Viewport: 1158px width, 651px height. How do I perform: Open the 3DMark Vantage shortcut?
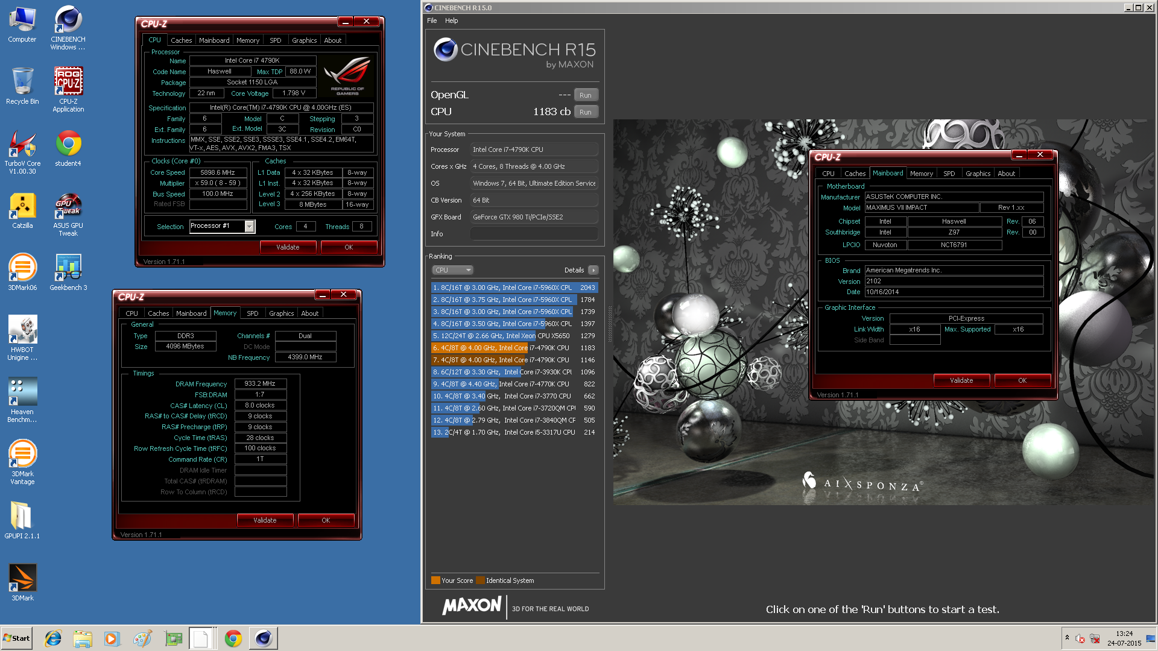(22, 462)
